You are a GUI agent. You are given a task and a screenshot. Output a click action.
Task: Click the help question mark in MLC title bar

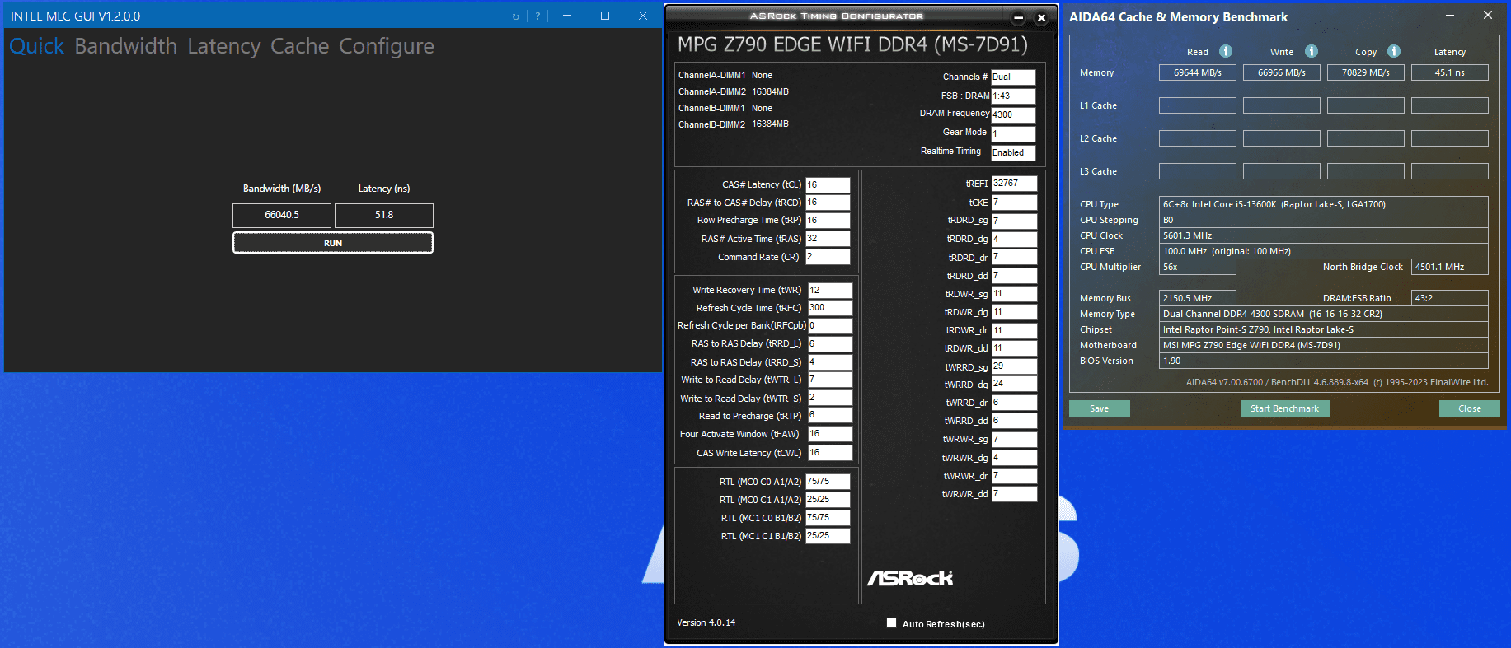click(x=537, y=16)
